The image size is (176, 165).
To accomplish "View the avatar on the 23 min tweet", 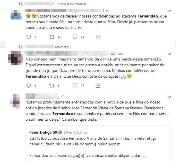I will 16,58.
